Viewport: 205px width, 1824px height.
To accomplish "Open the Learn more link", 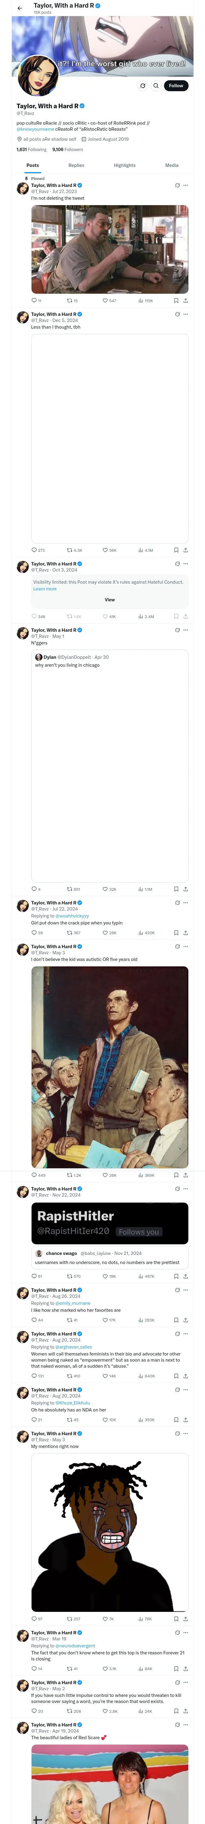I will 45,589.
